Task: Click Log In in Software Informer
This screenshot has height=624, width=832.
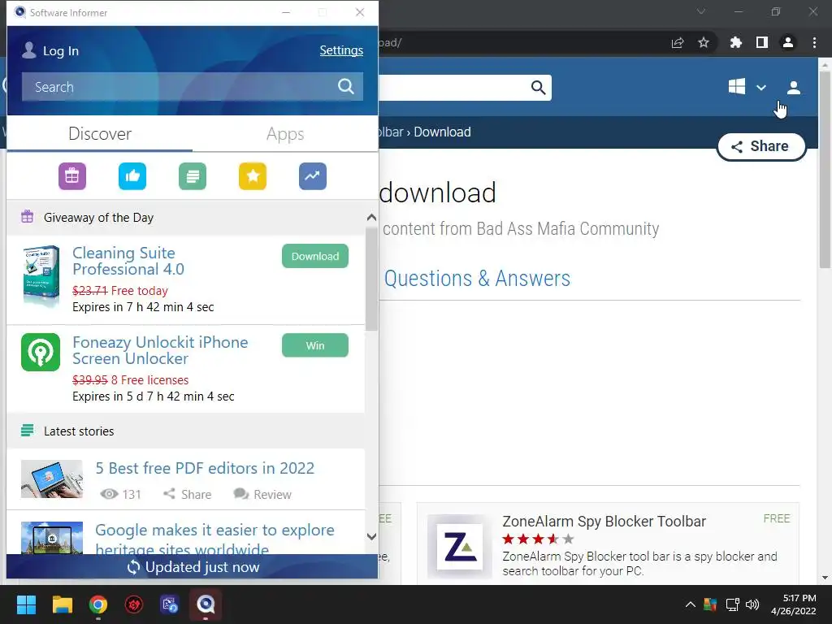Action: point(60,51)
